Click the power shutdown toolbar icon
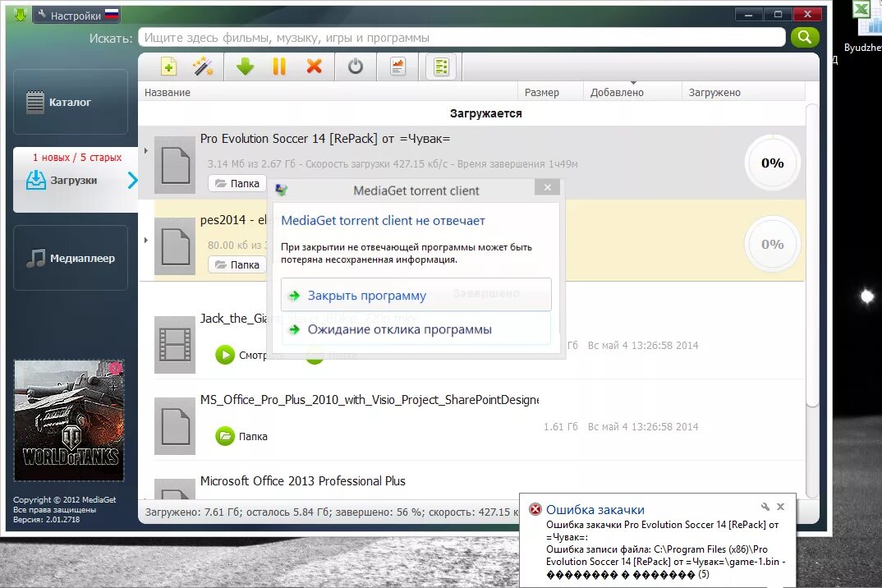Viewport: 882px width, 588px height. coord(355,67)
